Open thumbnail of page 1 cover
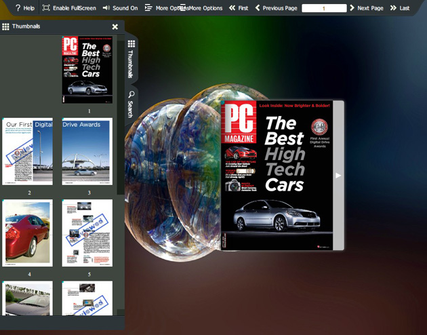 (x=87, y=69)
